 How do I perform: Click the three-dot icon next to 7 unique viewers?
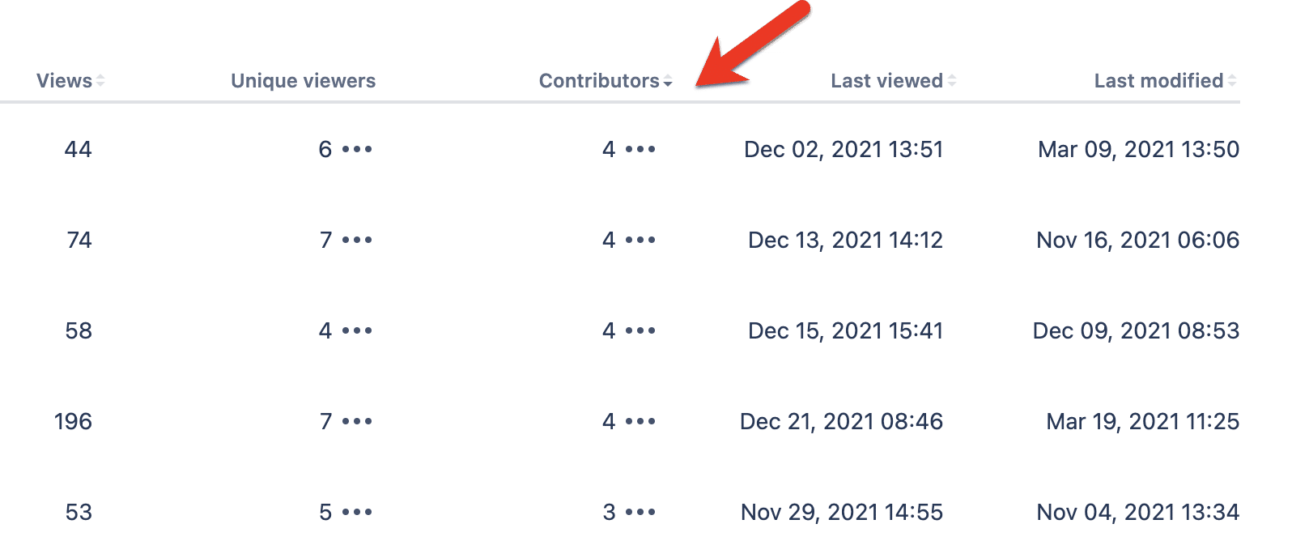pos(356,240)
